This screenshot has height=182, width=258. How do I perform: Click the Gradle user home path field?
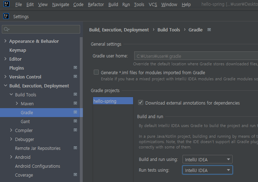tap(196, 56)
